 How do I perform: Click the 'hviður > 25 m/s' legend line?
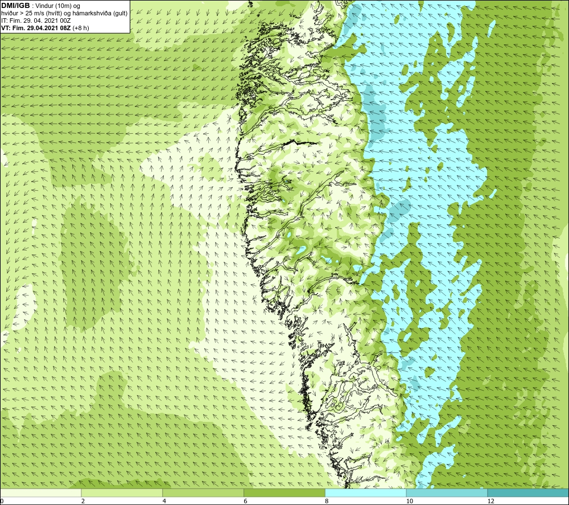[64, 14]
